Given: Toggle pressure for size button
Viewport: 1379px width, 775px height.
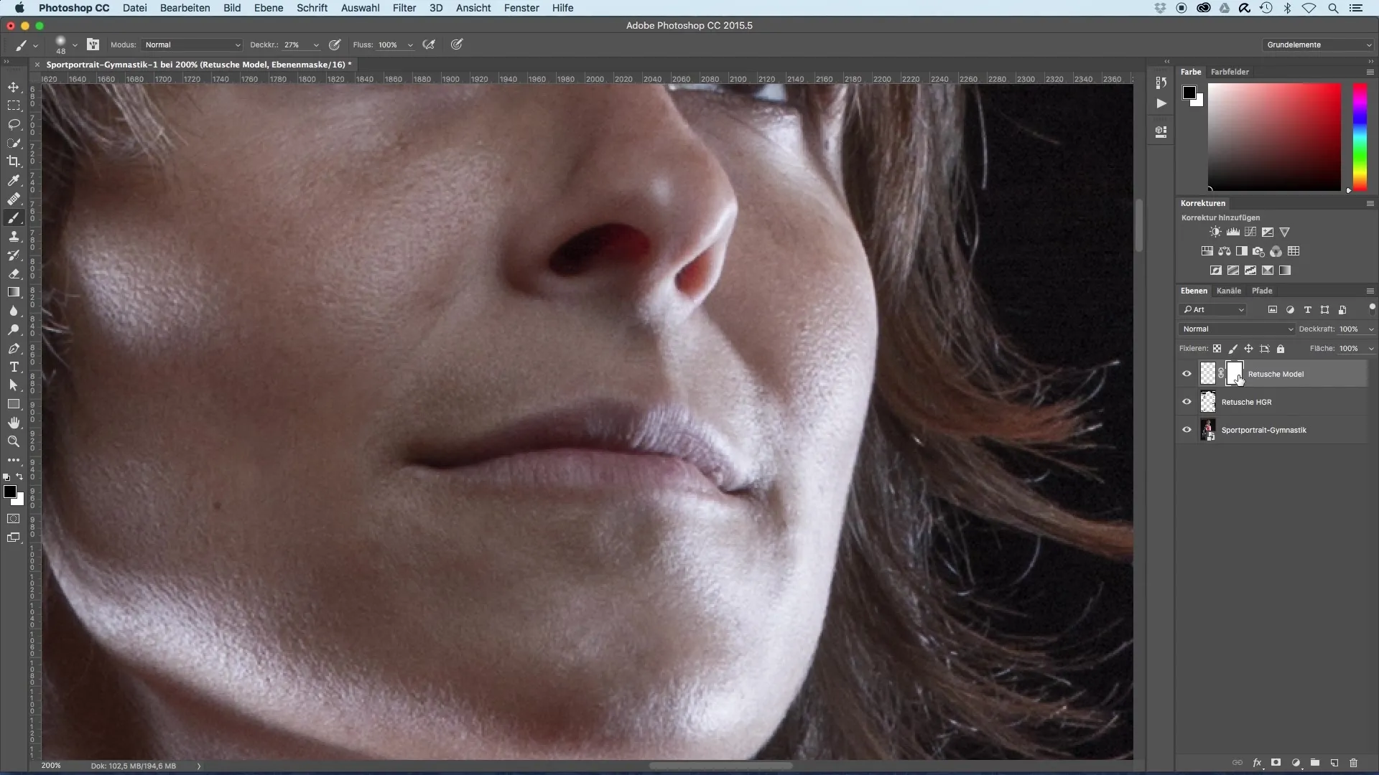Looking at the screenshot, I should pos(456,44).
